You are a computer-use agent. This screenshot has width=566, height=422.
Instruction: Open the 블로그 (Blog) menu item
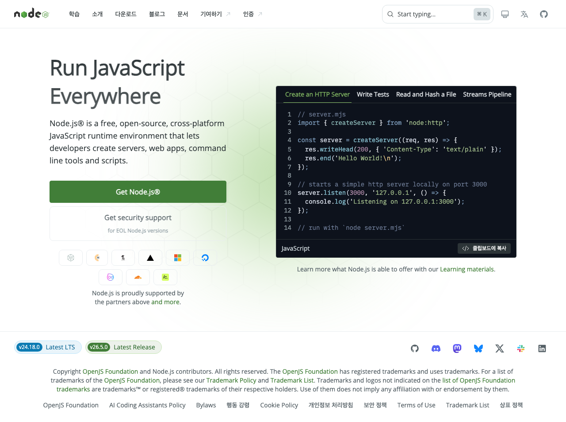tap(157, 14)
